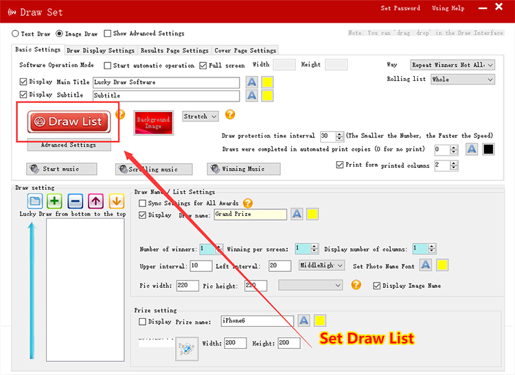This screenshot has height=375, width=515.
Task: Click the Advanced Settings button
Action: coord(69,145)
